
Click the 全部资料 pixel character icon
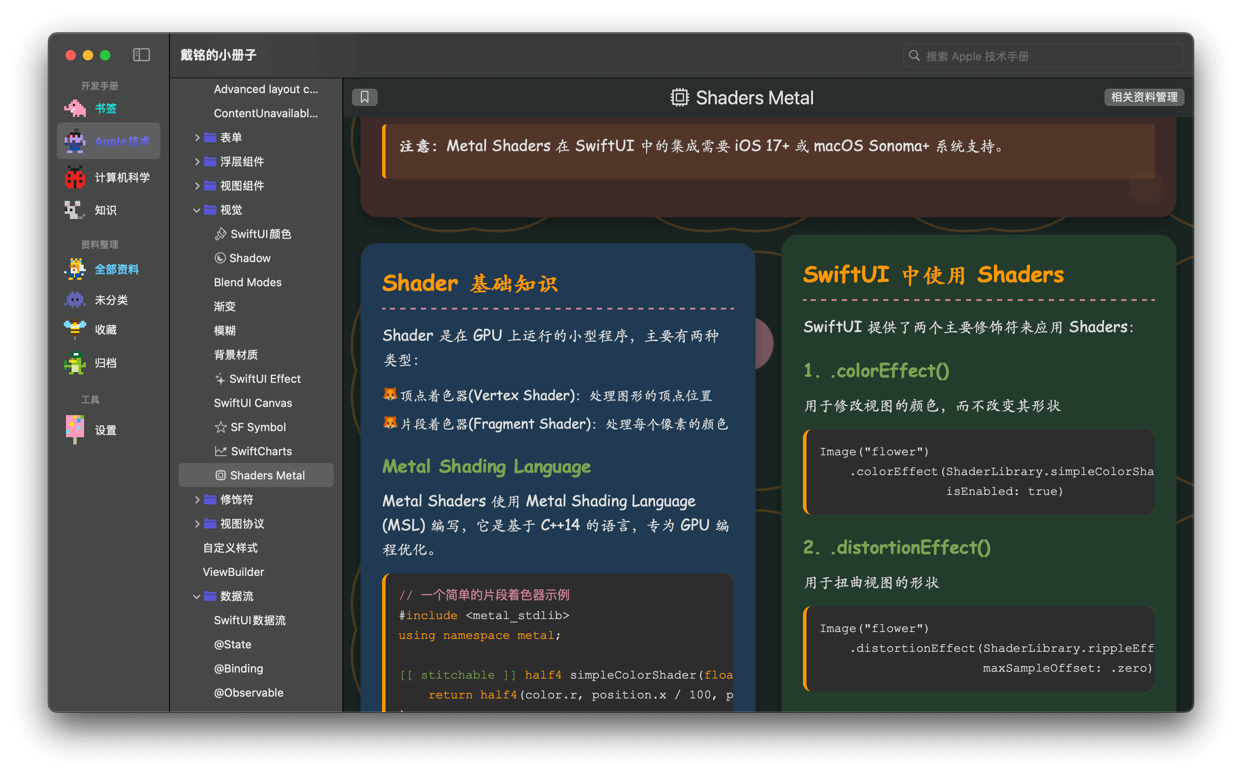click(75, 269)
